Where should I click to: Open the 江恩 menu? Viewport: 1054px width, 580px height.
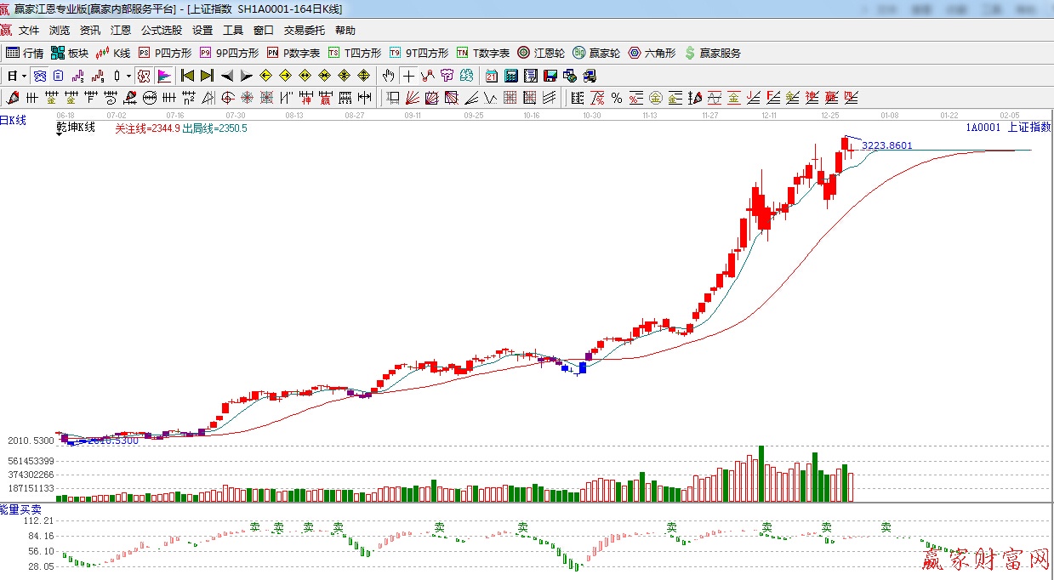point(121,30)
